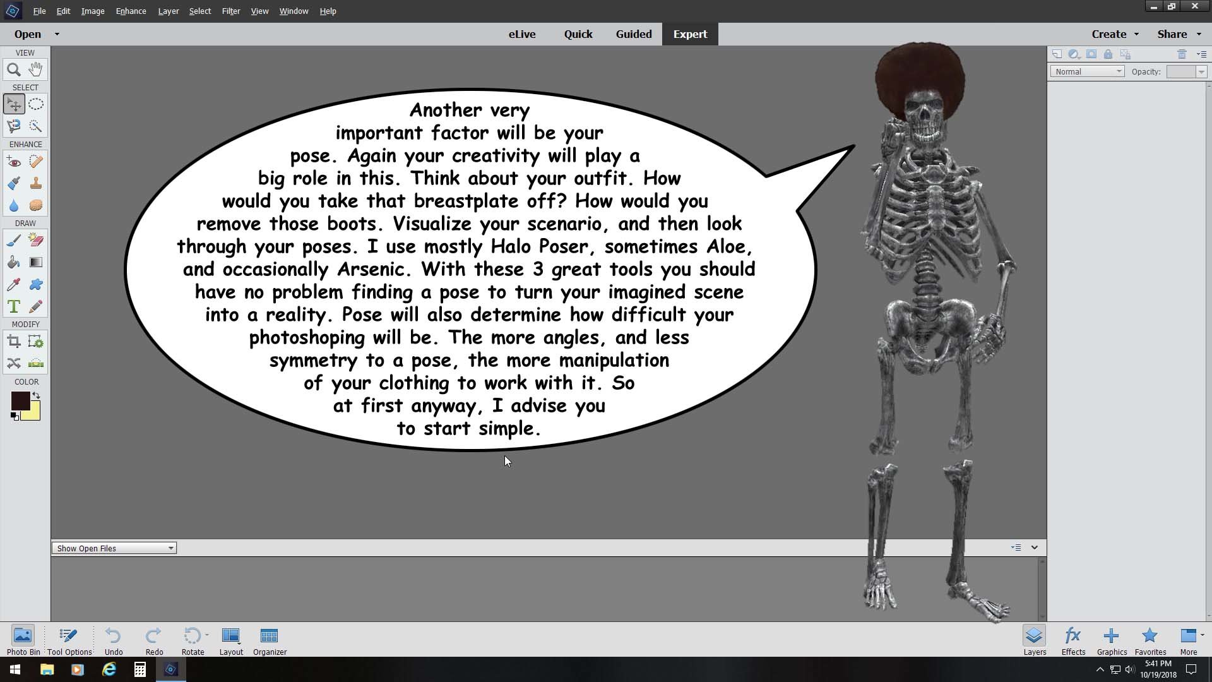Toggle lock transparent pixels
The width and height of the screenshot is (1212, 682).
(x=1126, y=54)
